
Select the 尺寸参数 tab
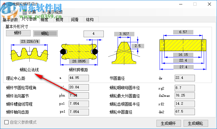coord(29,19)
